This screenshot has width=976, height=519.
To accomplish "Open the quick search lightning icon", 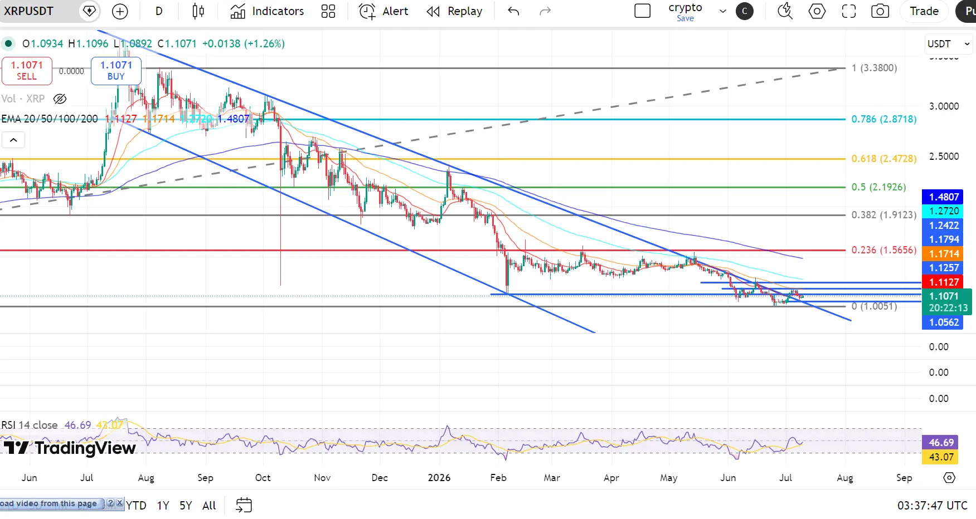I will 785,11.
